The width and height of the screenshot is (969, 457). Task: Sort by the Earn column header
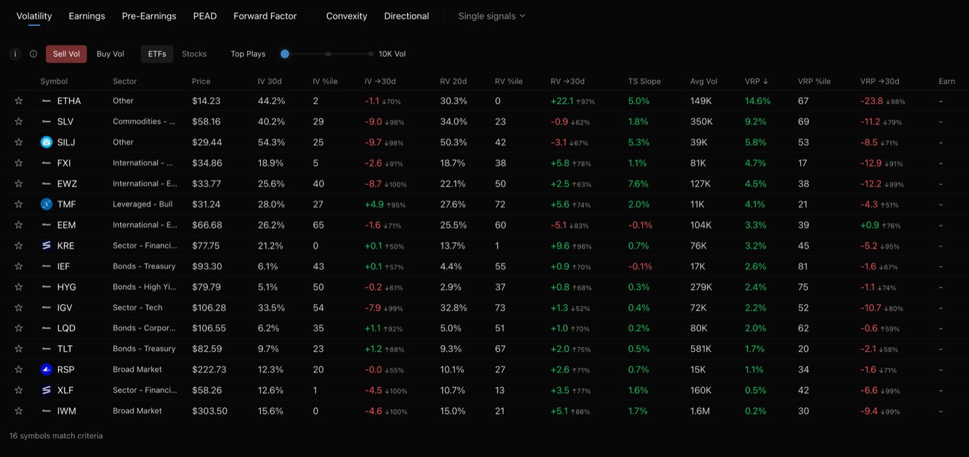(947, 81)
